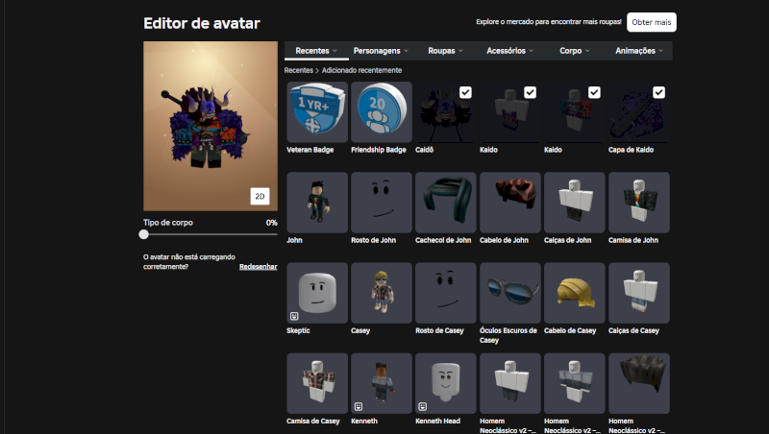Uncheck the first Kaido item checkbox

pyautogui.click(x=530, y=92)
